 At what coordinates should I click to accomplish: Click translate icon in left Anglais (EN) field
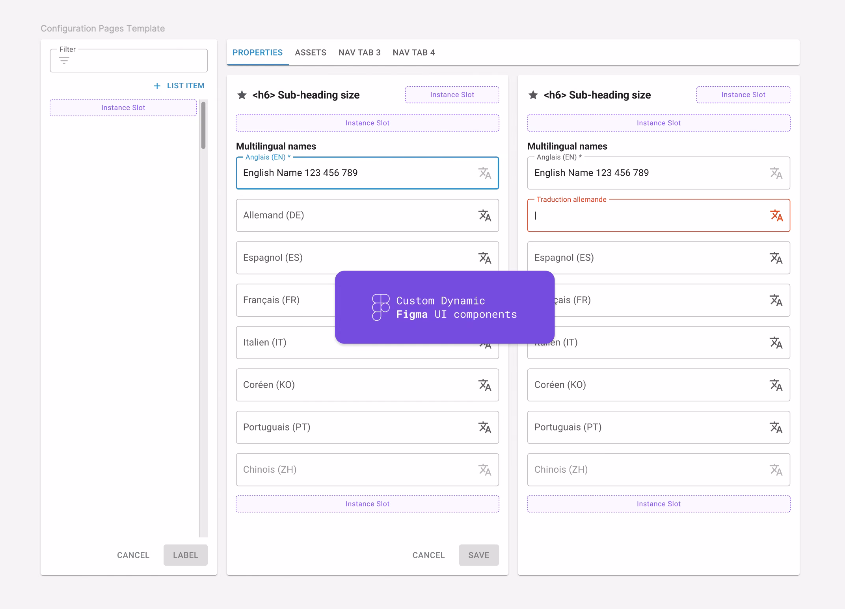click(x=485, y=173)
